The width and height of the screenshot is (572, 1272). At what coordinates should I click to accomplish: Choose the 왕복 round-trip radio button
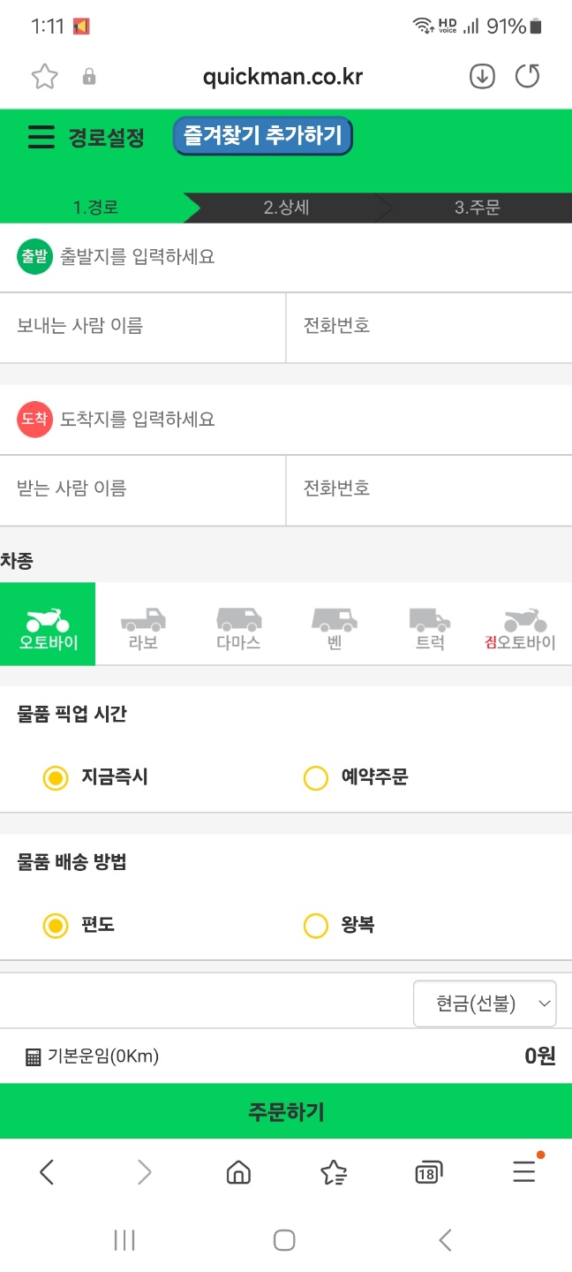point(315,926)
